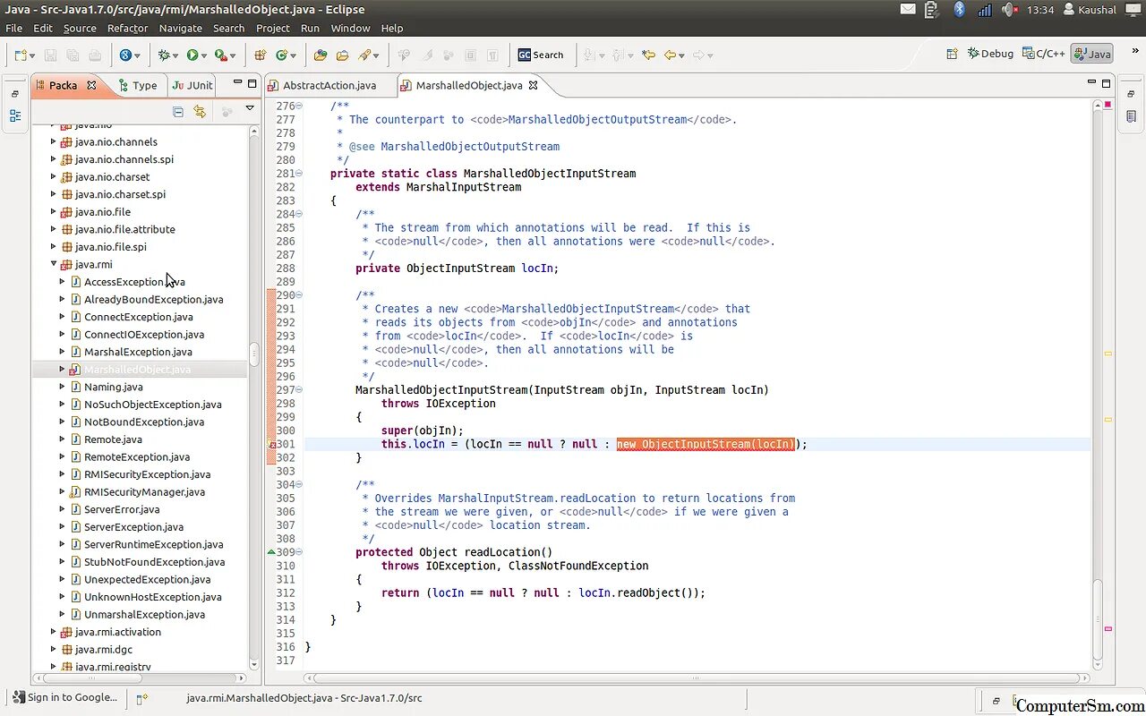
Task: Collapse the java.rmi package tree
Action: (54, 265)
